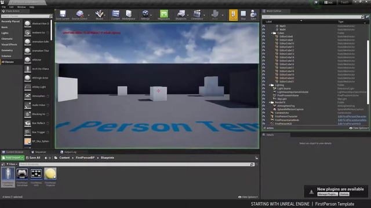Open the Content browser toolbar icon
The width and height of the screenshot is (371, 208).
(x=115, y=14)
